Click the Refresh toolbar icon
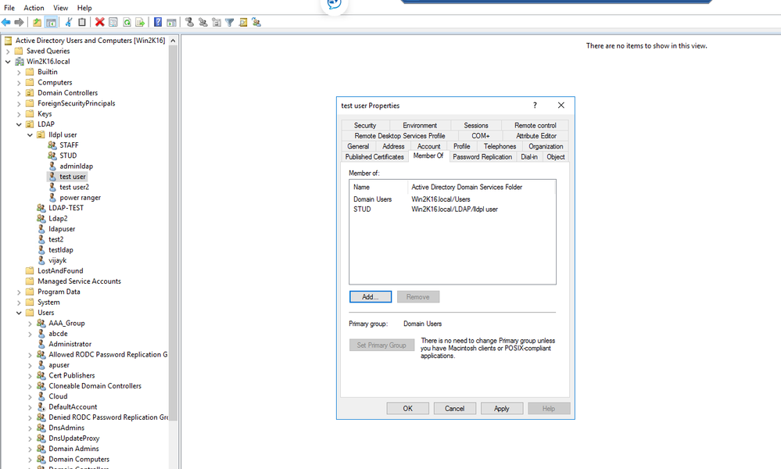The width and height of the screenshot is (781, 469). (x=127, y=23)
